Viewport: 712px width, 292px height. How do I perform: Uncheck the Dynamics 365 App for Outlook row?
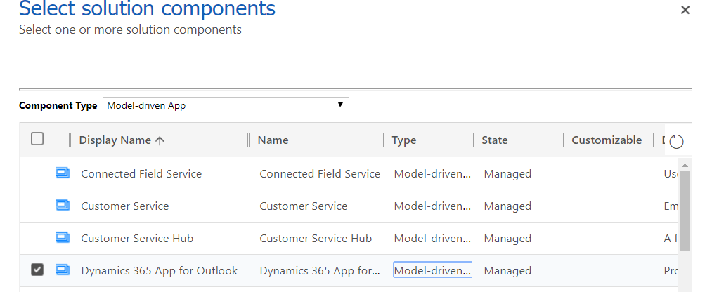pos(37,270)
